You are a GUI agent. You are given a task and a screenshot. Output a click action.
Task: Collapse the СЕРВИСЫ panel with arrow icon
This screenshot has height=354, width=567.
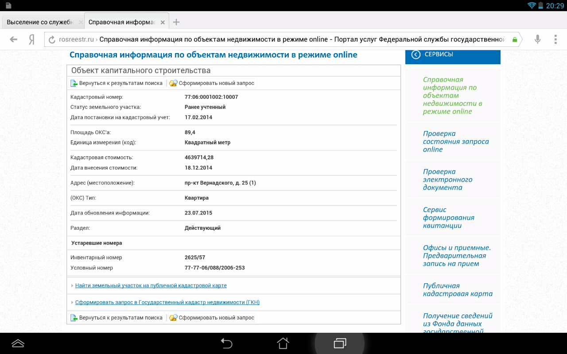point(416,54)
